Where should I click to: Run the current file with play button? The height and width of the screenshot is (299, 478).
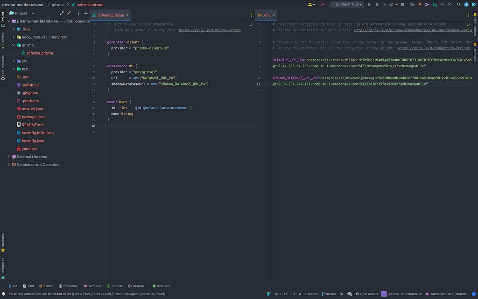point(370,5)
